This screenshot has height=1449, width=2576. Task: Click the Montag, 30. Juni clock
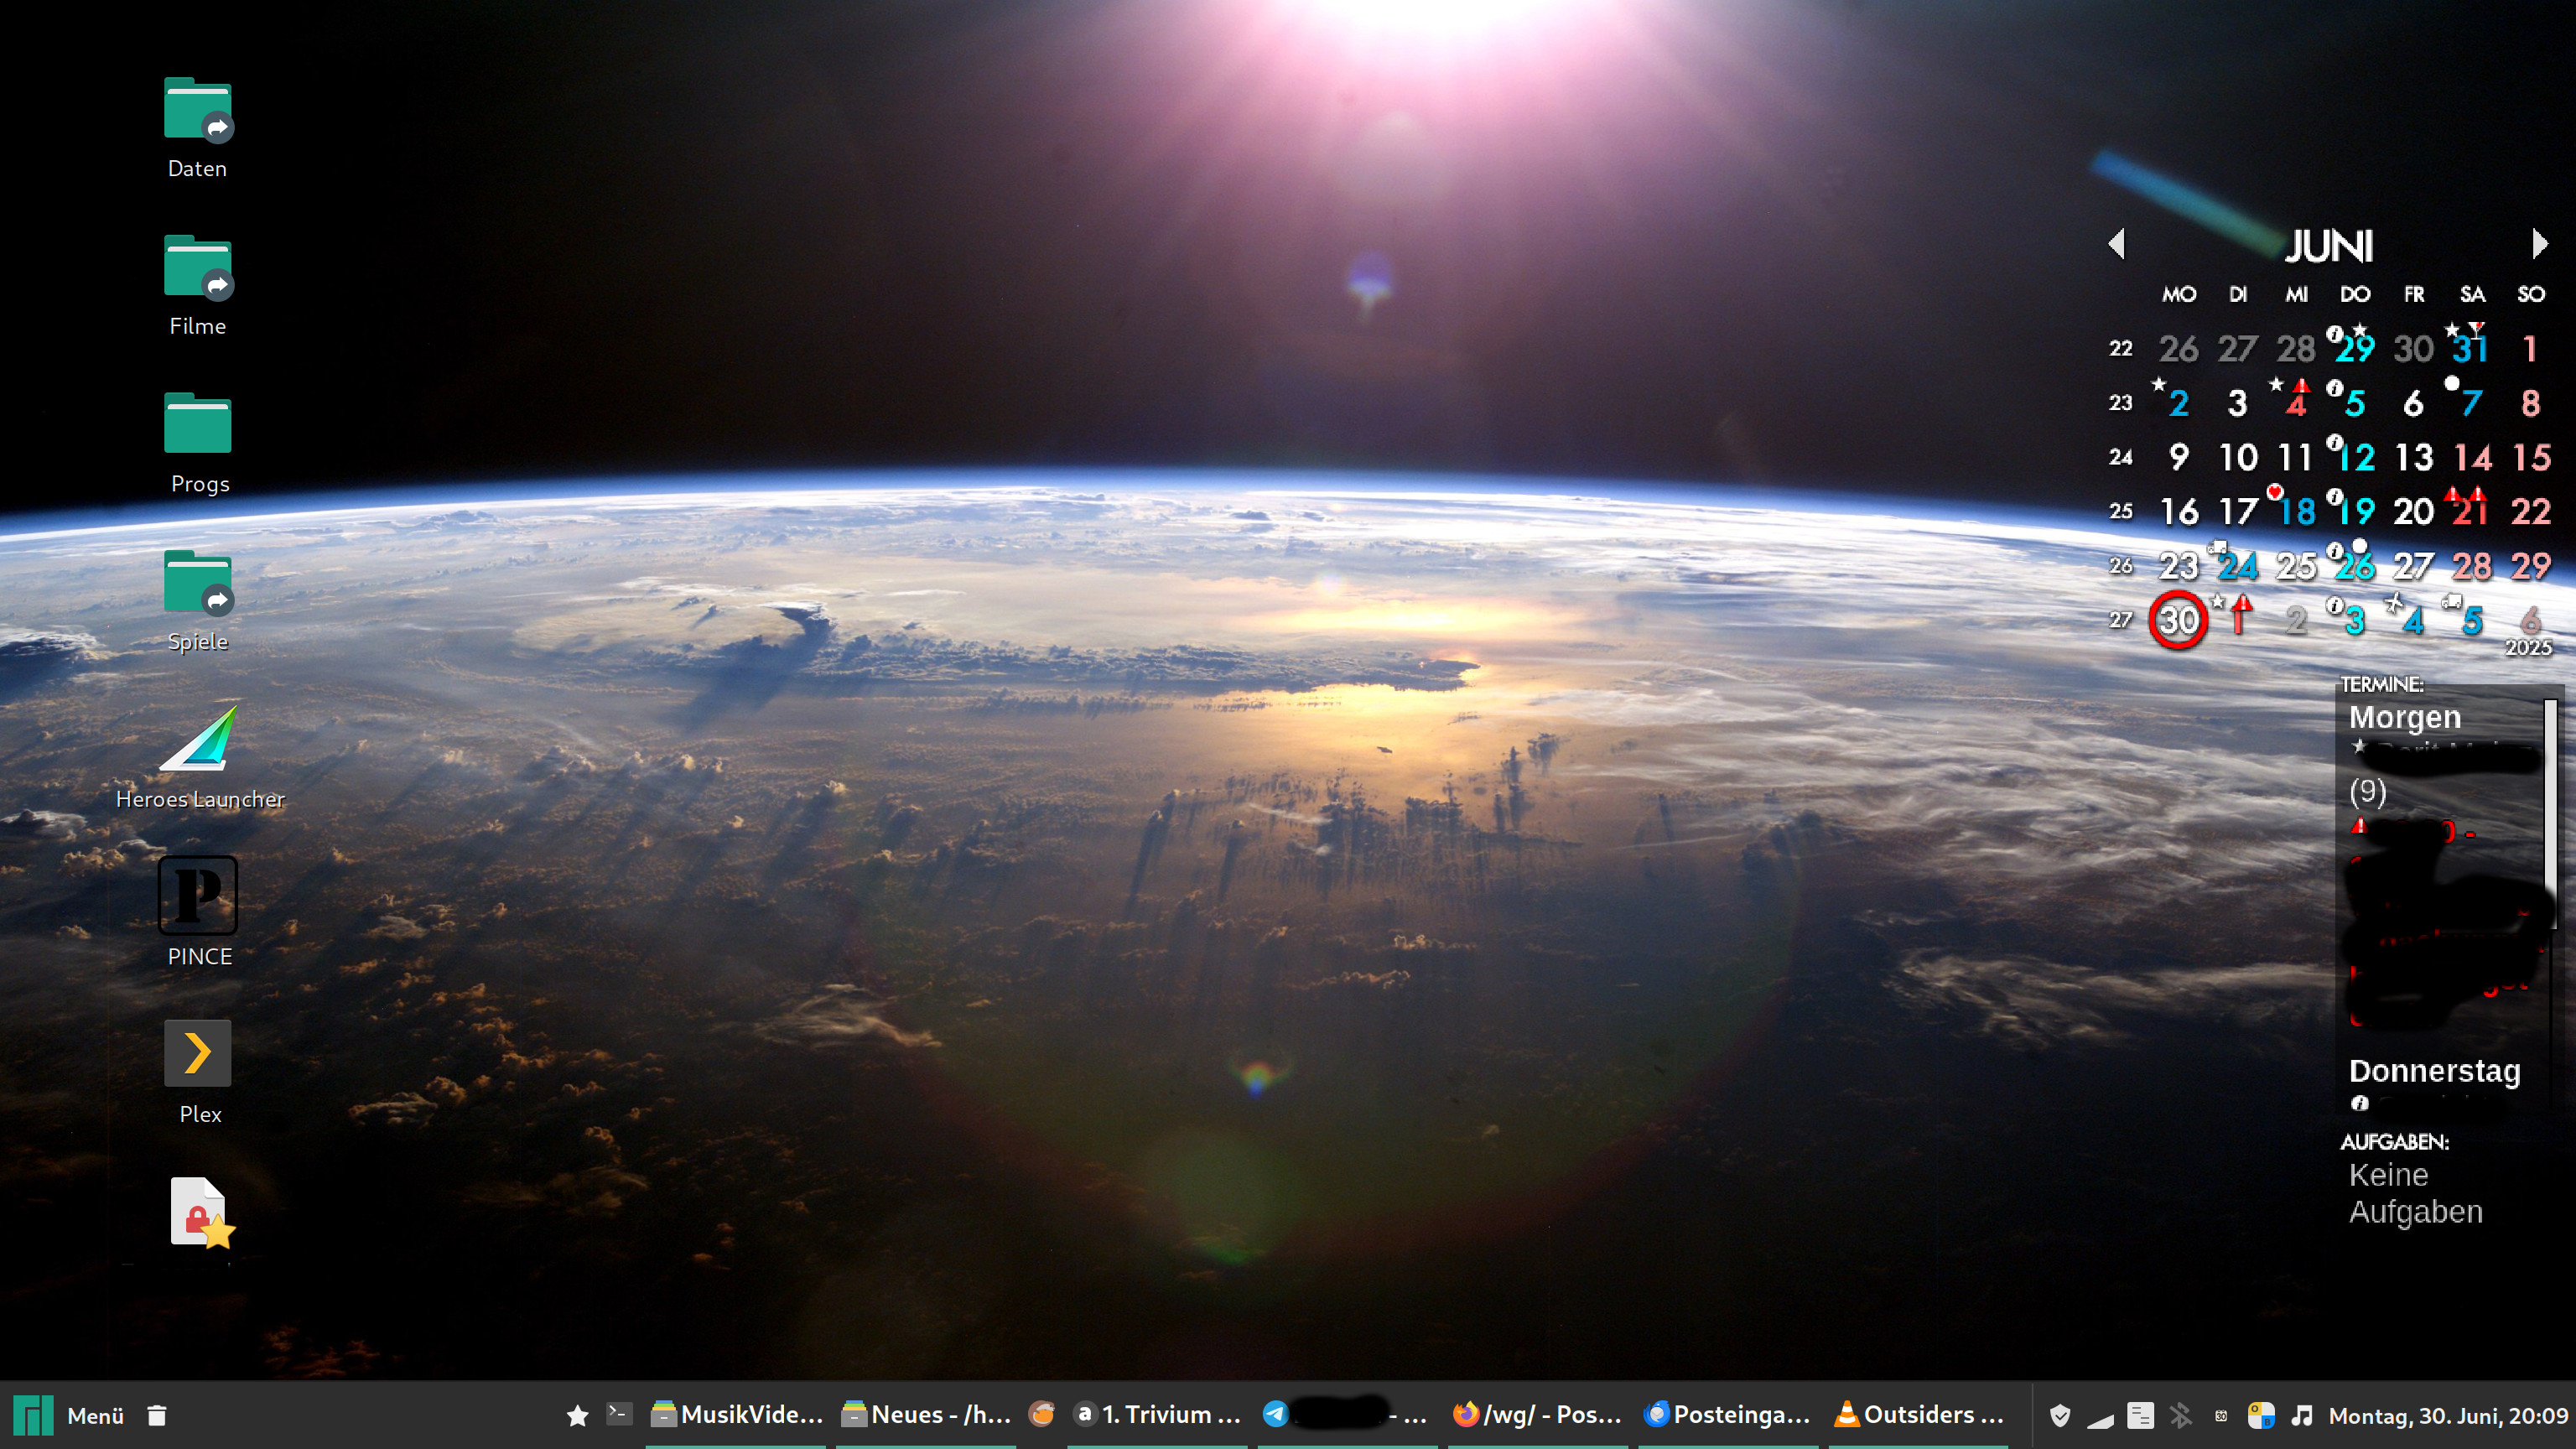click(2448, 1416)
